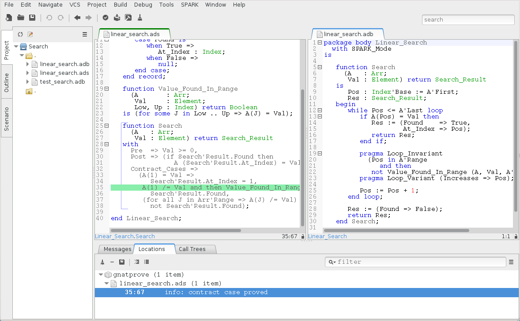This screenshot has width=520, height=321.
Task: Save locations using the Locations disk icon
Action: click(122, 262)
